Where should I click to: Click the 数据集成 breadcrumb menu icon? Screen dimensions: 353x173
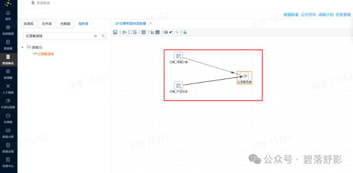pyautogui.click(x=33, y=3)
